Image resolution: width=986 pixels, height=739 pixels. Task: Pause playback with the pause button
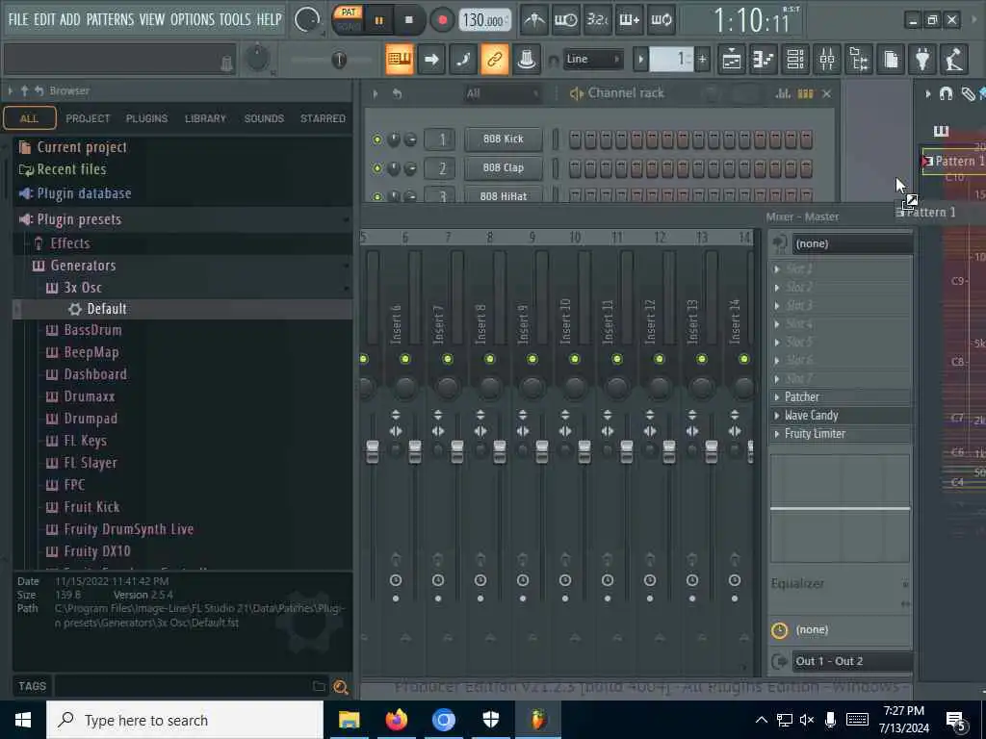(379, 21)
